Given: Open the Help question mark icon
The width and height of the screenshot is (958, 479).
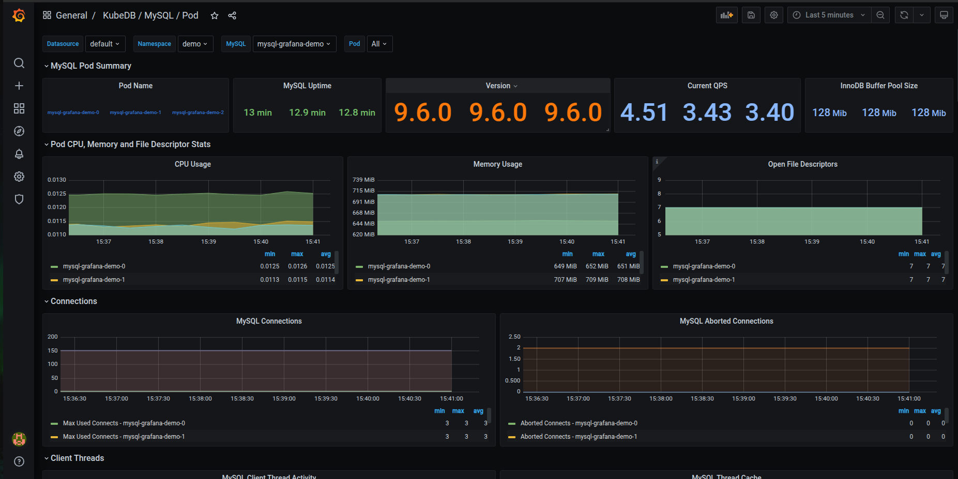Looking at the screenshot, I should [x=19, y=461].
